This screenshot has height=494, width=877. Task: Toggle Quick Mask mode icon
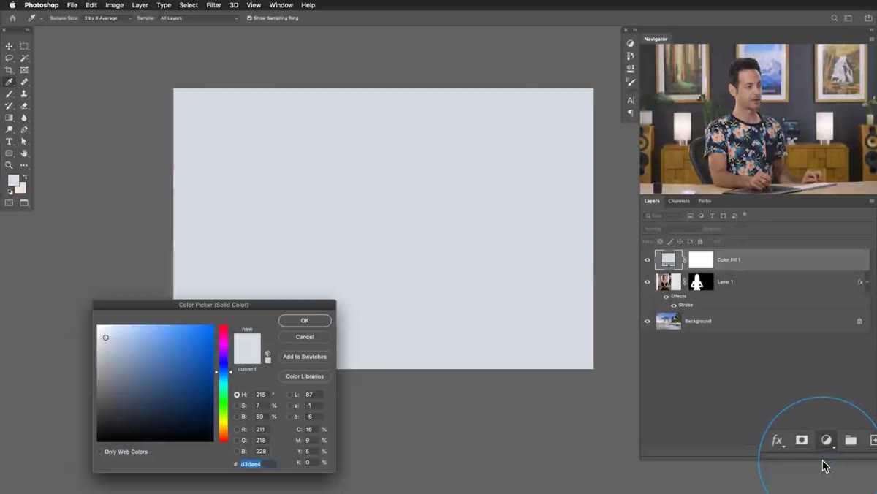coord(10,202)
